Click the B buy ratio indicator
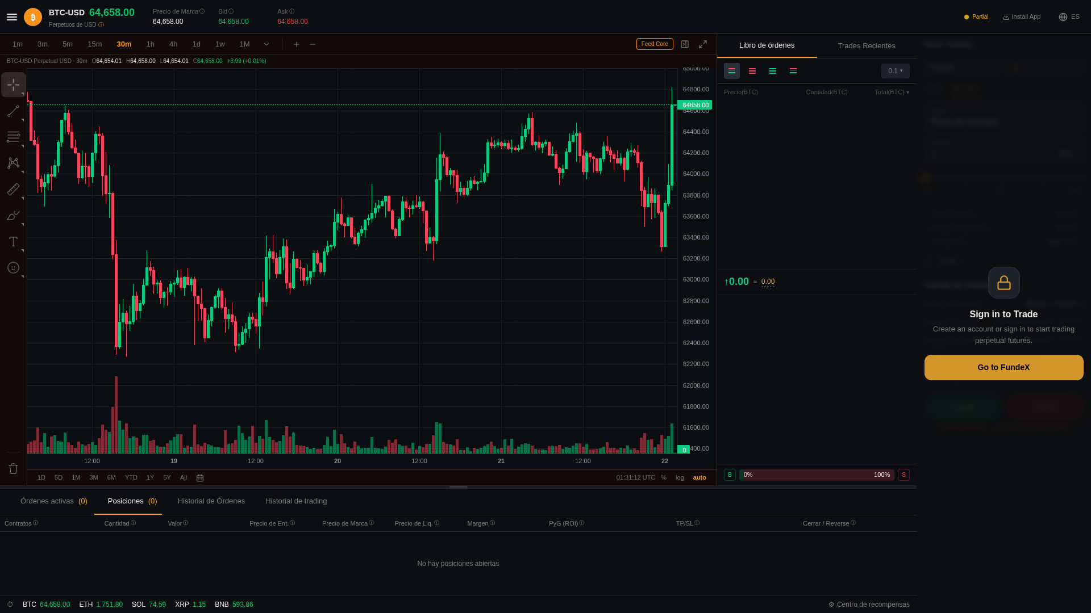The height and width of the screenshot is (613, 1091). click(730, 475)
